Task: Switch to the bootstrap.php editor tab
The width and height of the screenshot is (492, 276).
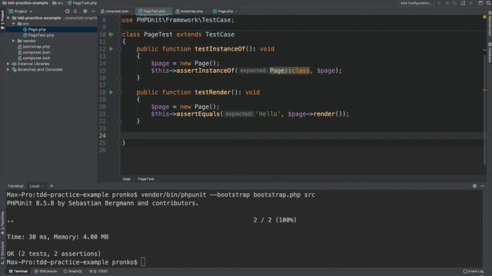Action: point(191,11)
